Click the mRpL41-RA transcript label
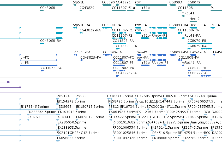Viewport: 222px width, 142px height. (x=191, y=36)
